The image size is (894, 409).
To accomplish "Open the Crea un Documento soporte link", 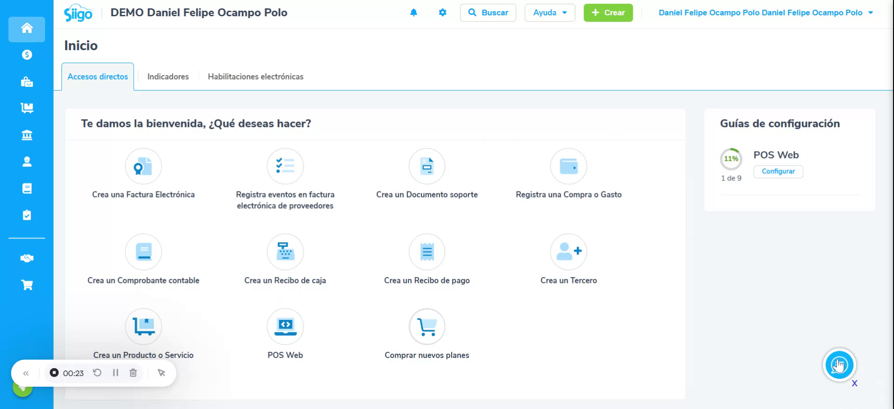I will point(427,195).
